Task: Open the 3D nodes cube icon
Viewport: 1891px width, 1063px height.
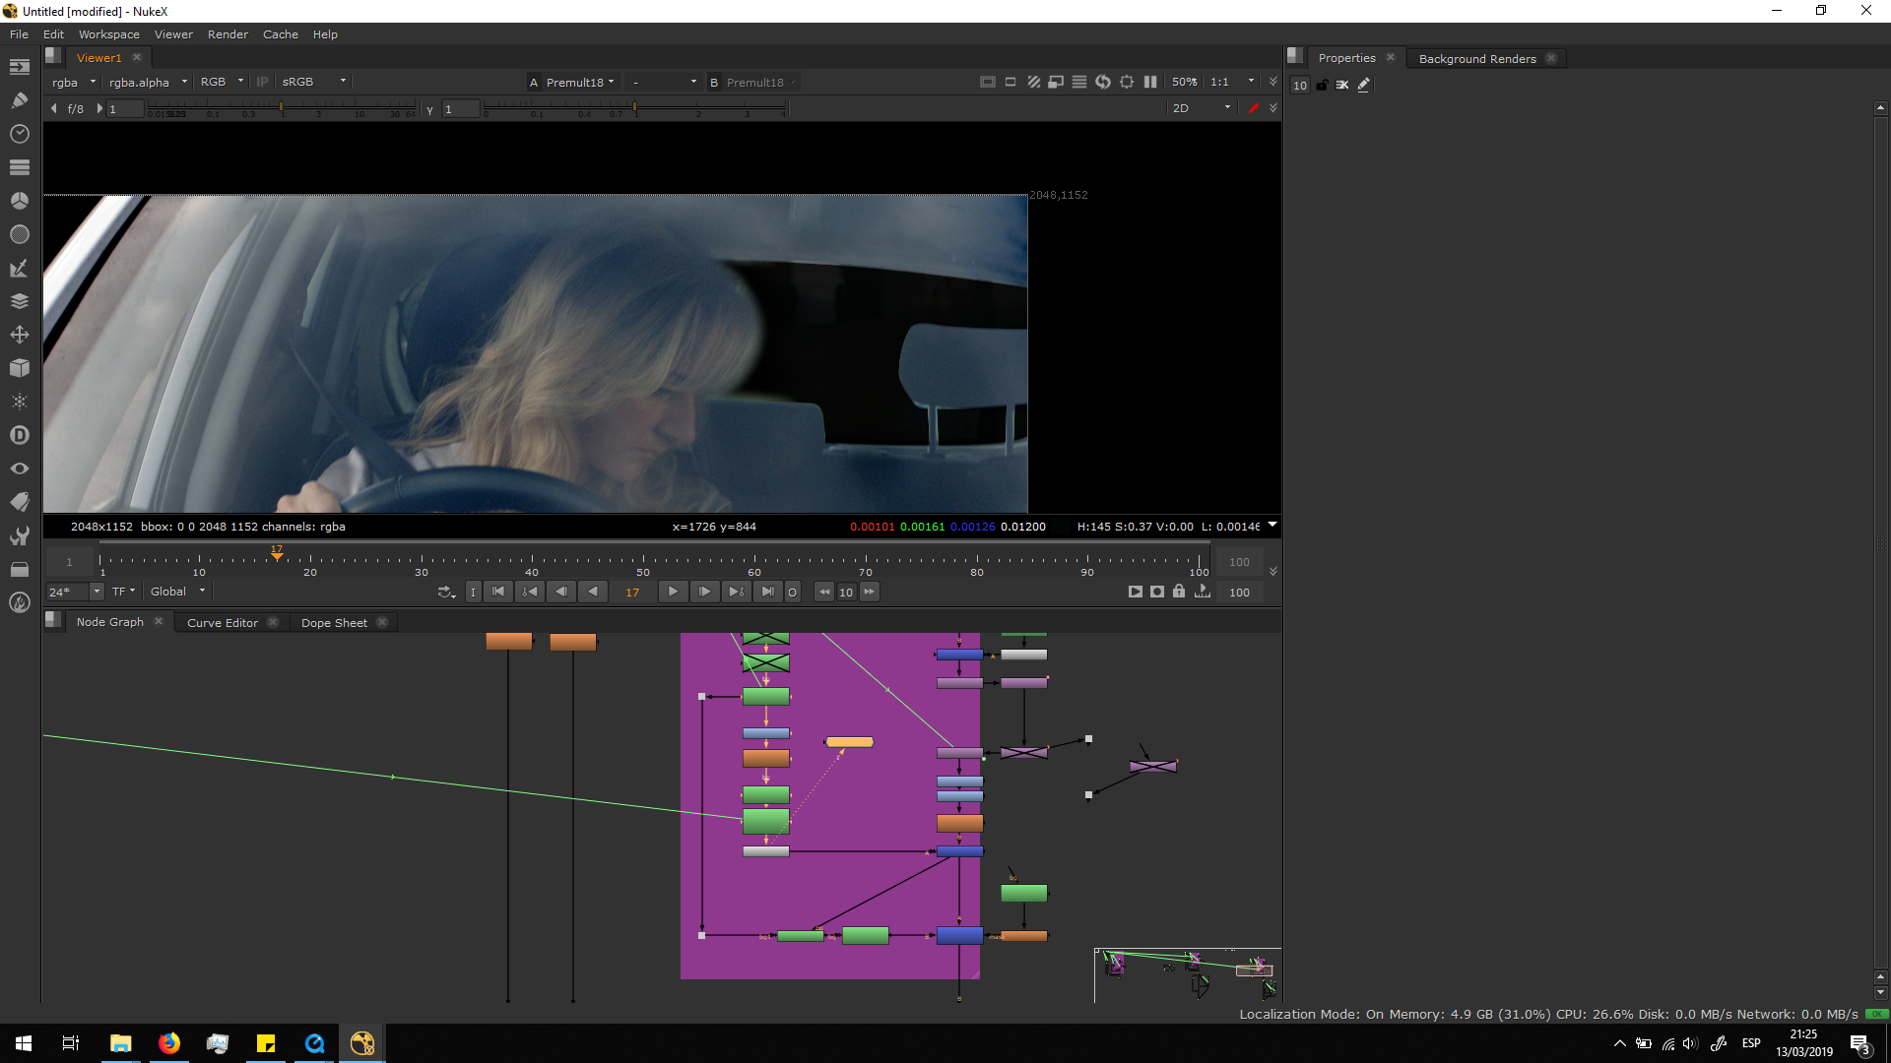Action: coord(19,368)
